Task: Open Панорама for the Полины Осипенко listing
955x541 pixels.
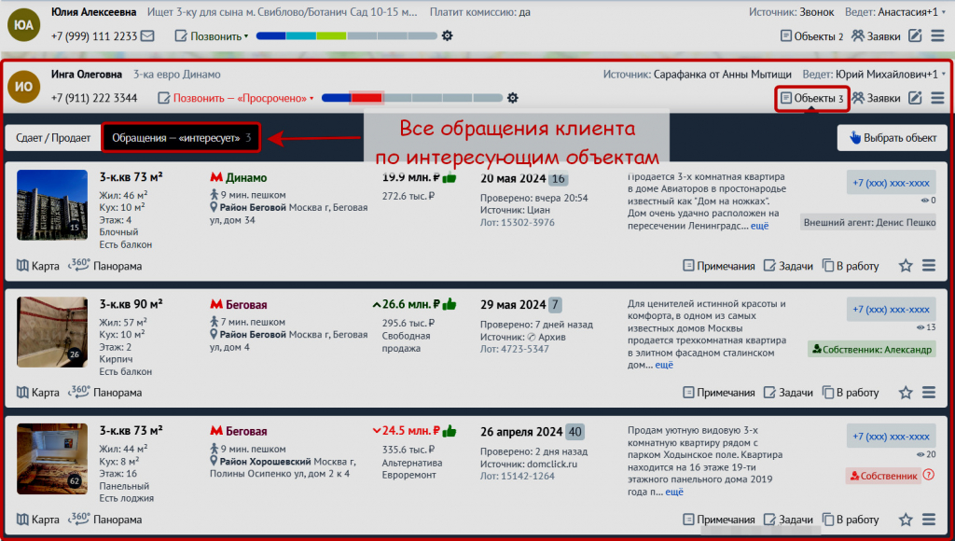Action: coord(104,520)
